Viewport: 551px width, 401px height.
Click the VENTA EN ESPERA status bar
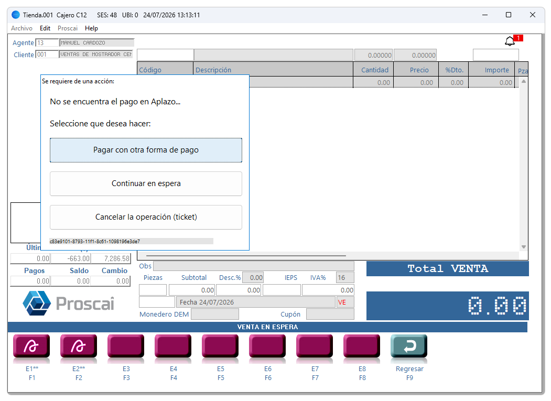pyautogui.click(x=267, y=327)
